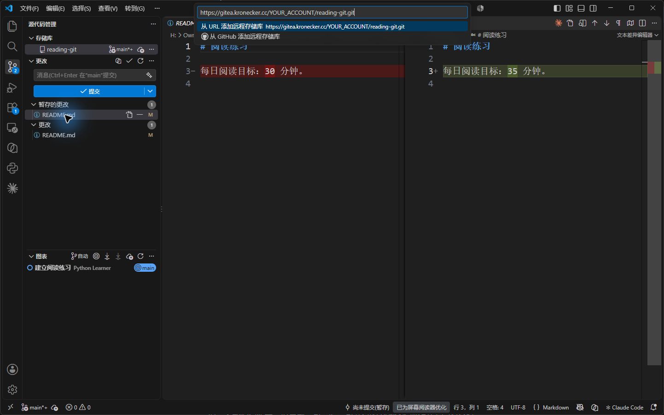Open file icon on staged README.md row
The image size is (664, 415).
(x=129, y=115)
